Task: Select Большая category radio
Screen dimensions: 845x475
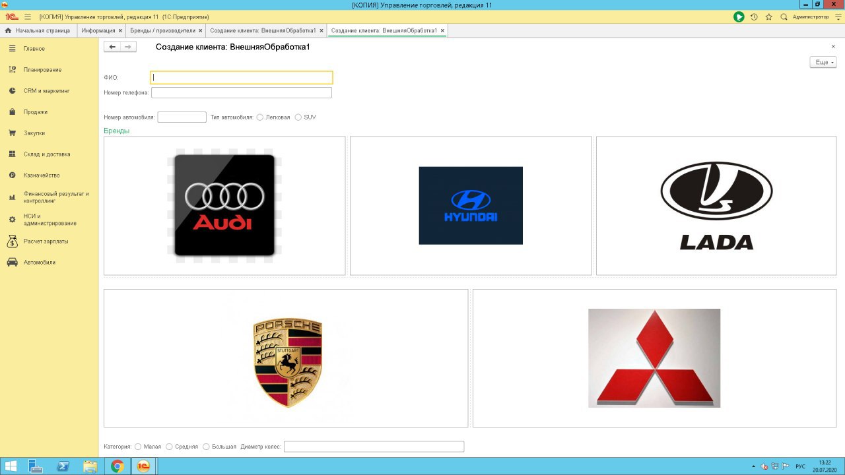Action: click(207, 447)
